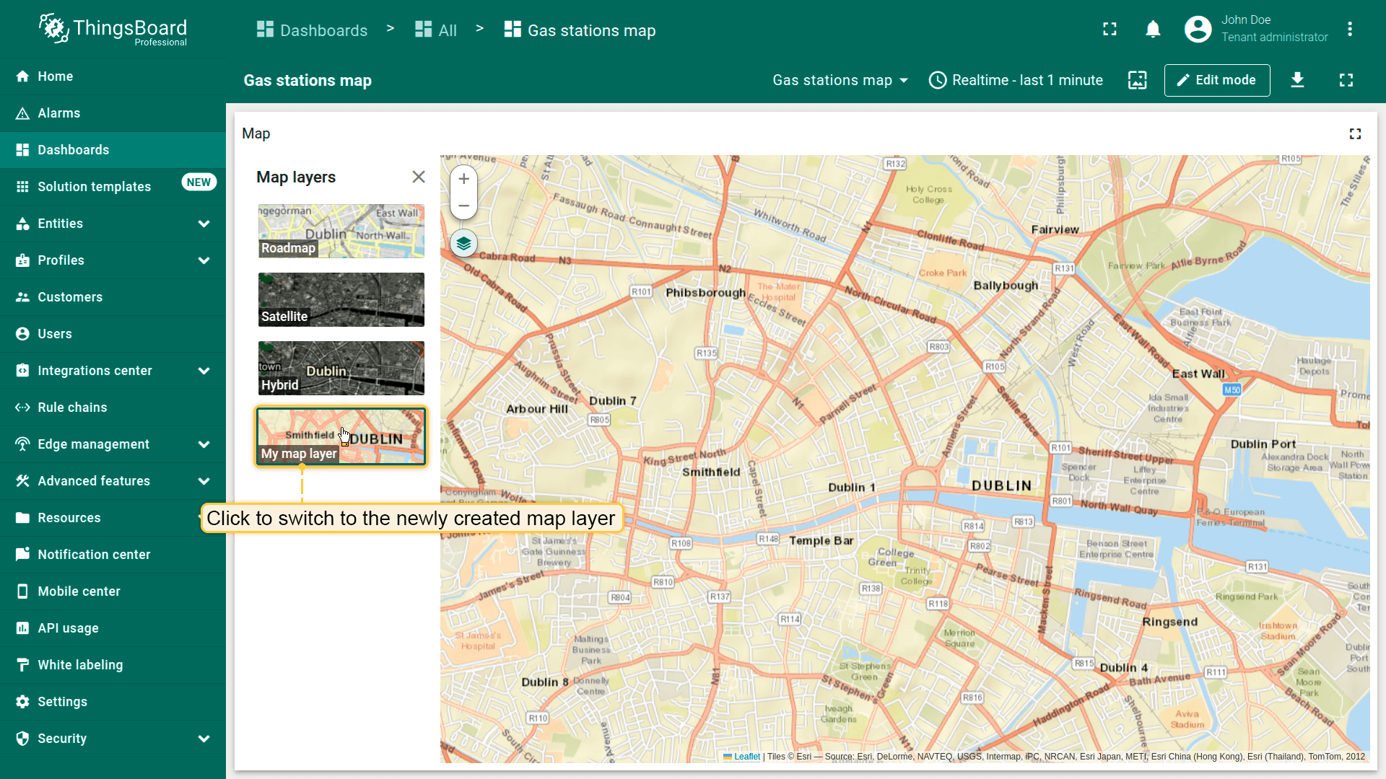Zoom in on the map

coord(463,179)
